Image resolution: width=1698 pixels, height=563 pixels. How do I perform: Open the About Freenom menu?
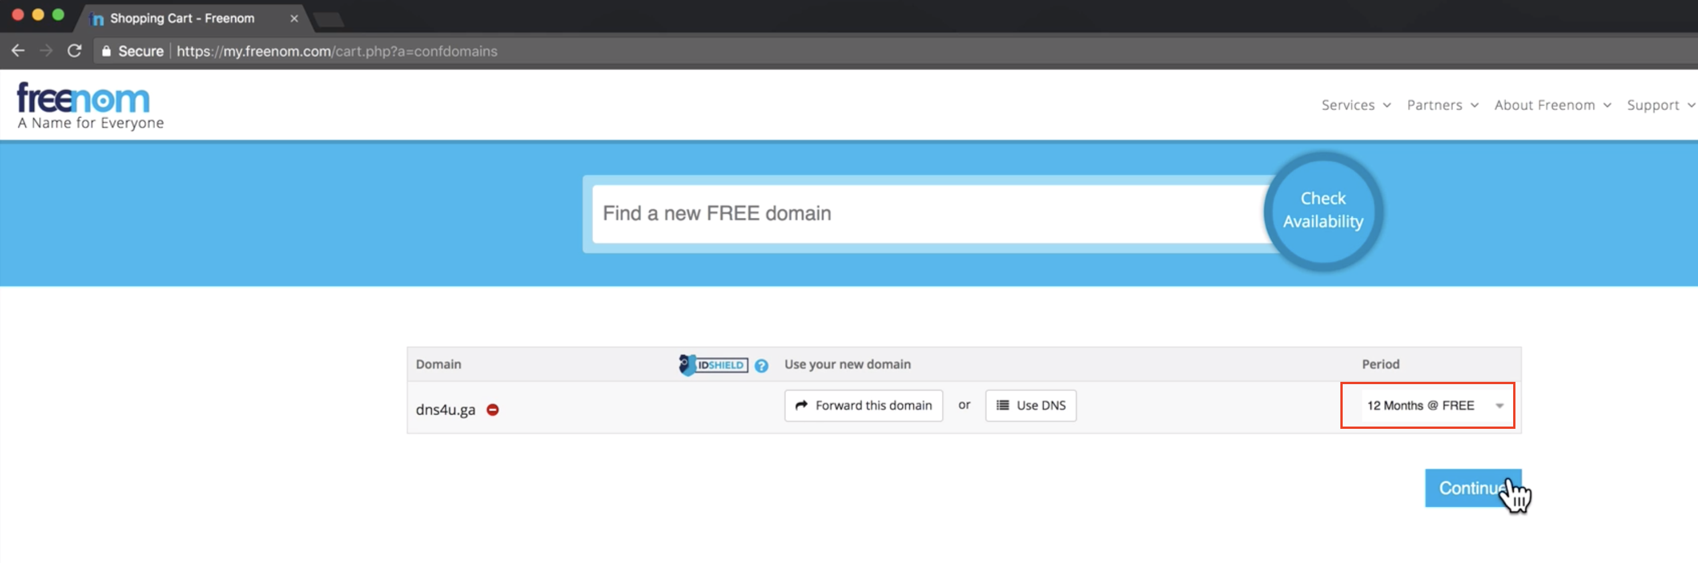coord(1552,105)
